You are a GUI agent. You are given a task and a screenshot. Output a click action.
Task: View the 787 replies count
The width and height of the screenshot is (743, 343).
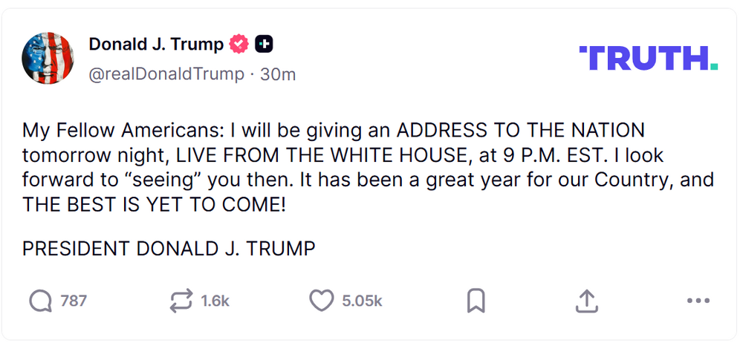coord(74,301)
